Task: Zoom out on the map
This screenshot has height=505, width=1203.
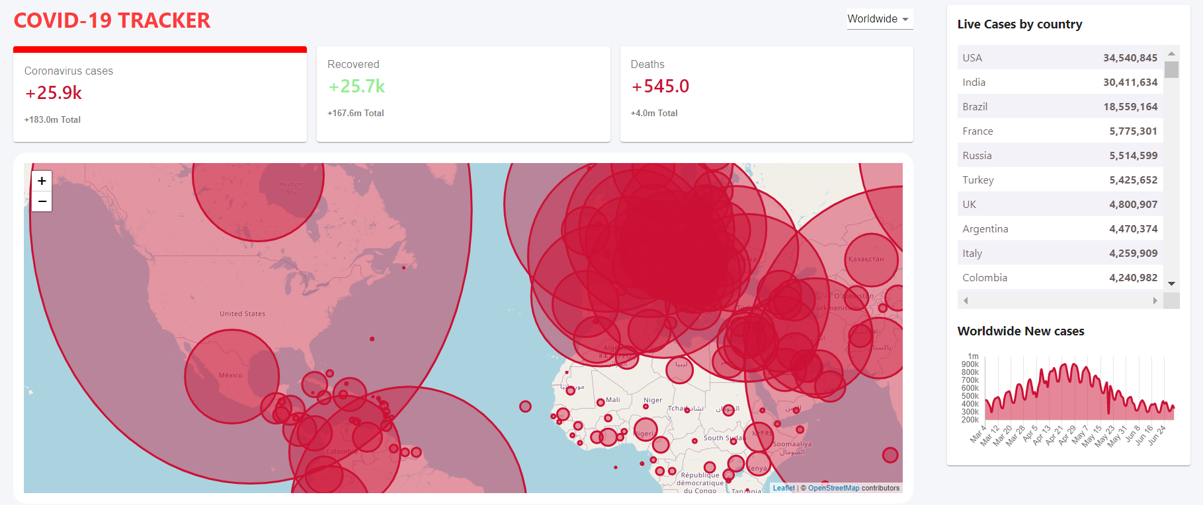Action: pos(42,201)
